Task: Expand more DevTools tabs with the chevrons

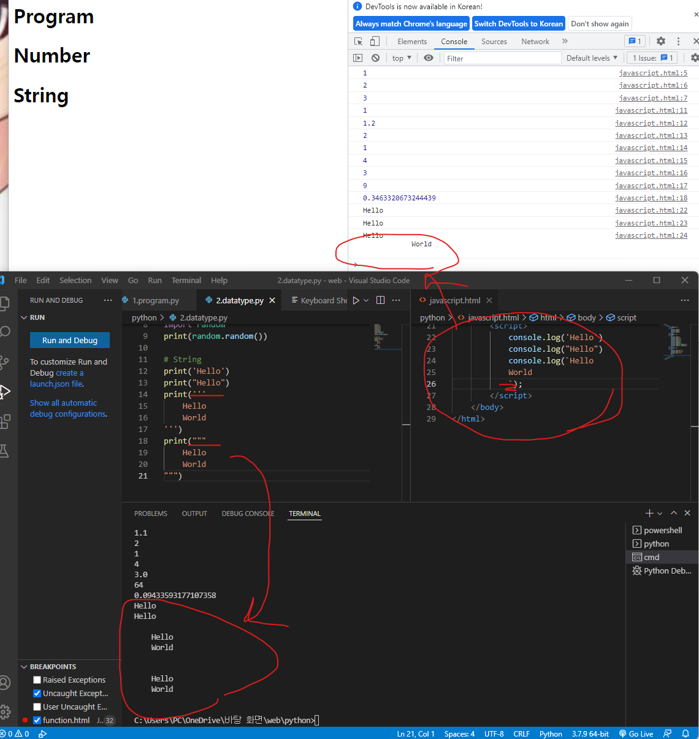Action: click(x=565, y=41)
